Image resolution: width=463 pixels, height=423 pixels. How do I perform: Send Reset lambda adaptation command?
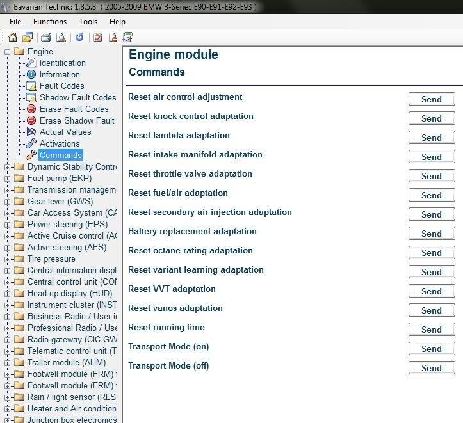[432, 138]
